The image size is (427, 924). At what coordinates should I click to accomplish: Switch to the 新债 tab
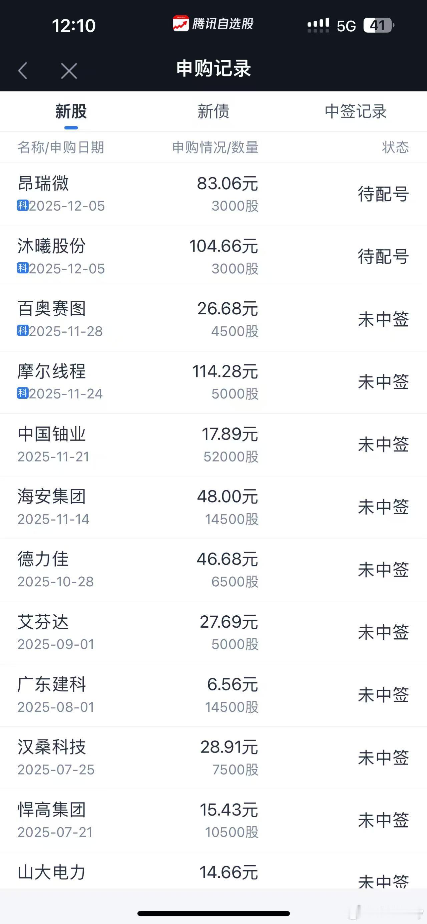click(213, 111)
